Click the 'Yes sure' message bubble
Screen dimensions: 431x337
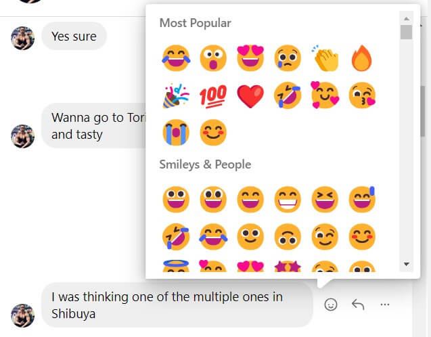[x=74, y=37]
